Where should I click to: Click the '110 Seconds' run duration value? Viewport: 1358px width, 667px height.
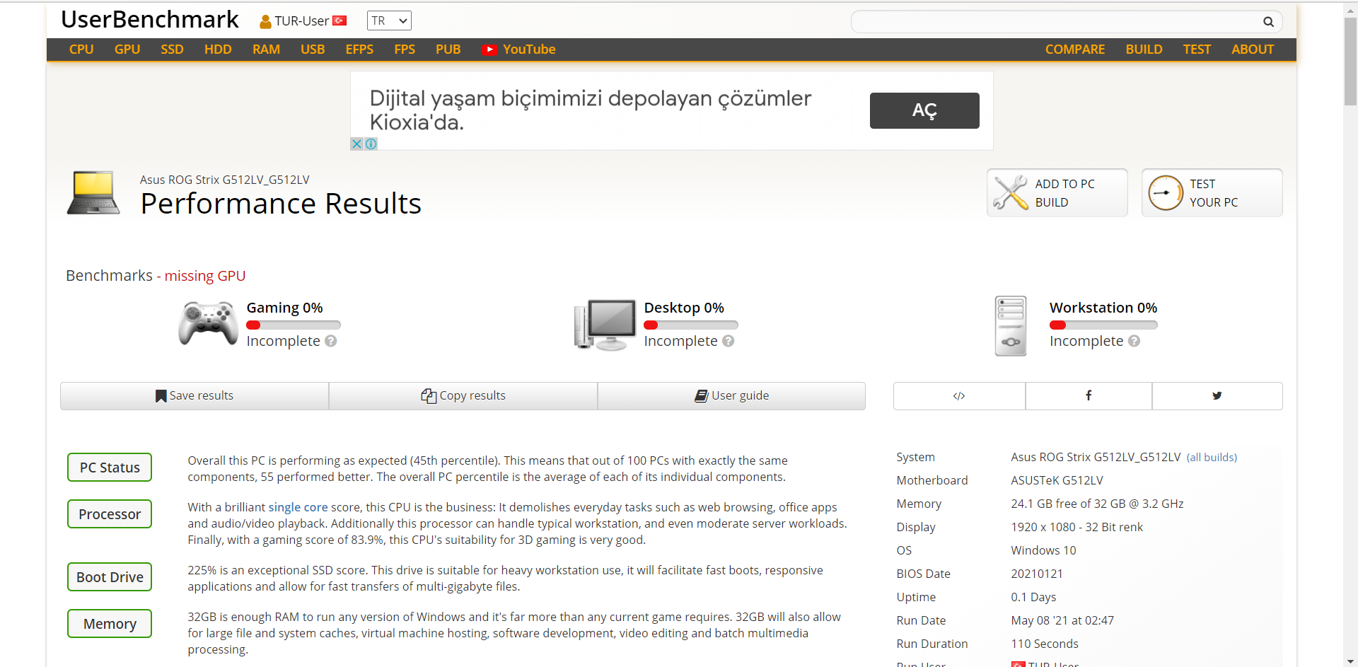1045,644
